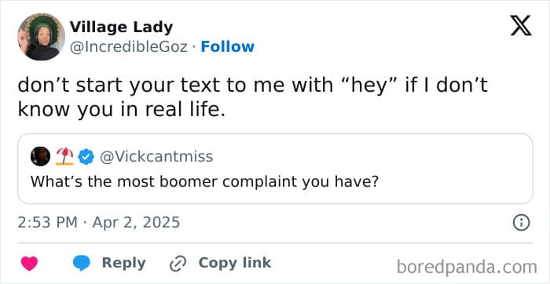Image resolution: width=550 pixels, height=284 pixels.
Task: Click the chain link icon beside Copy link
Action: 177,264
